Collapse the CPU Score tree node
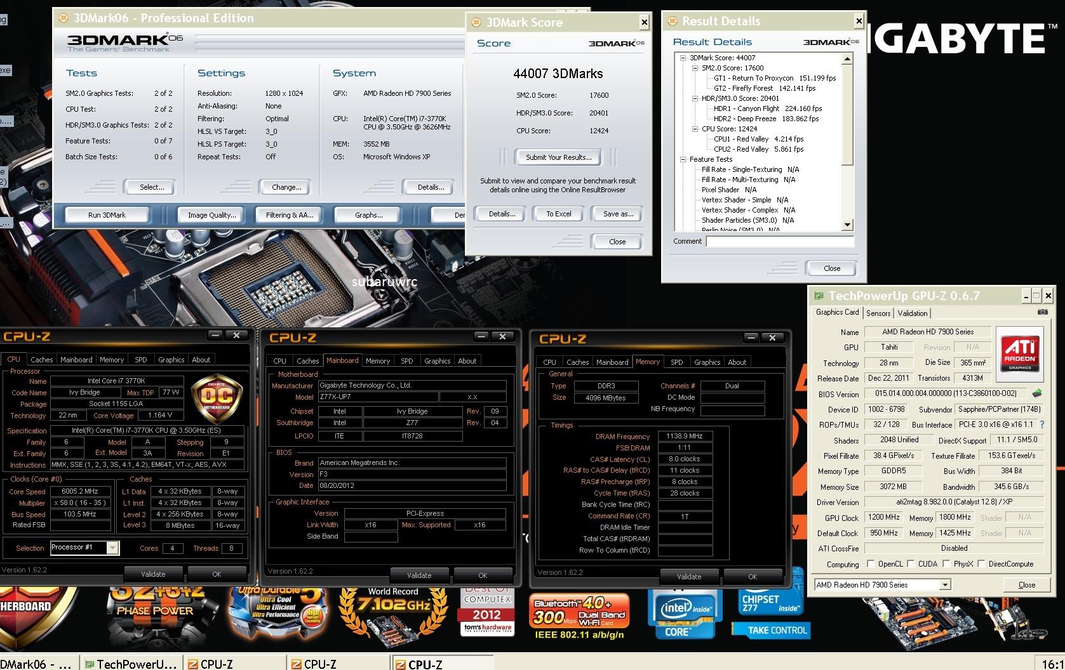Image resolution: width=1065 pixels, height=670 pixels. tap(695, 129)
